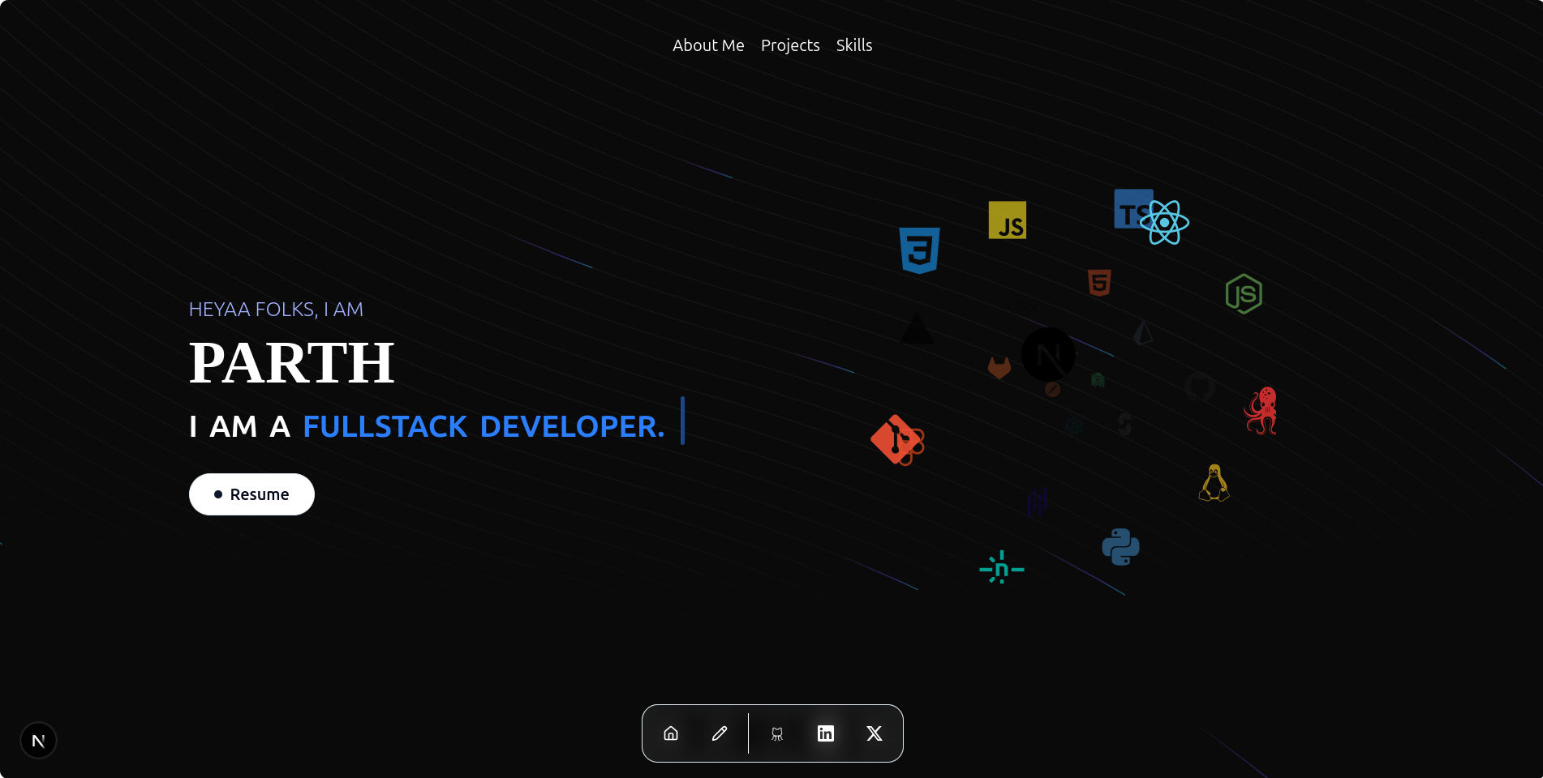Click the home icon in the dock

[671, 733]
